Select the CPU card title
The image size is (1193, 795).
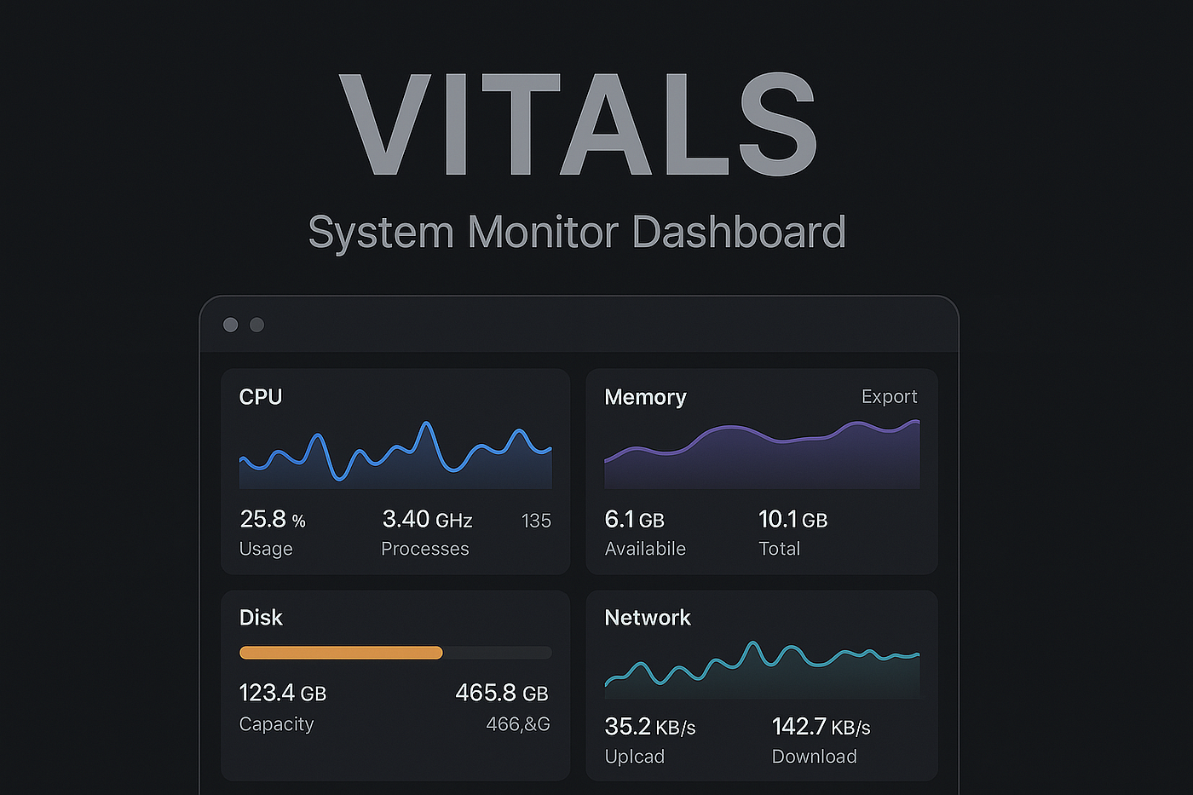tap(261, 397)
